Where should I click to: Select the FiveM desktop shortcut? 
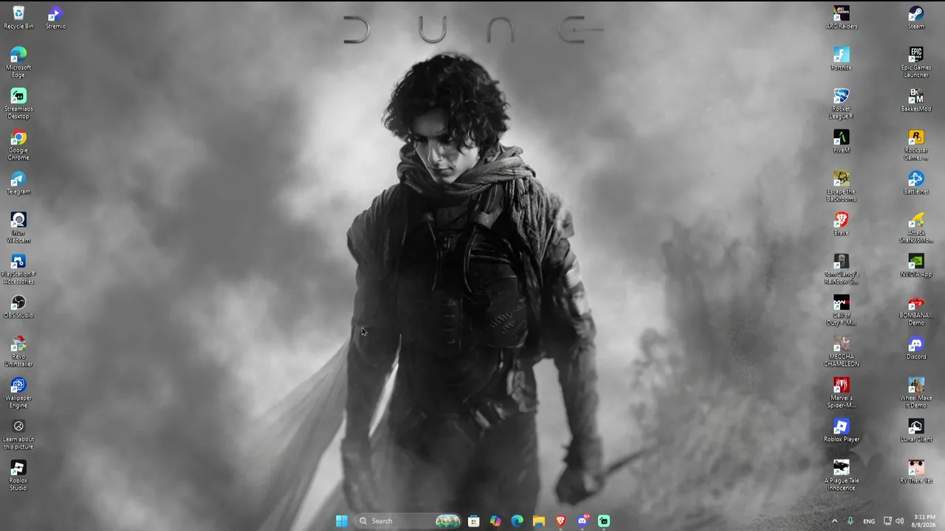pyautogui.click(x=842, y=142)
